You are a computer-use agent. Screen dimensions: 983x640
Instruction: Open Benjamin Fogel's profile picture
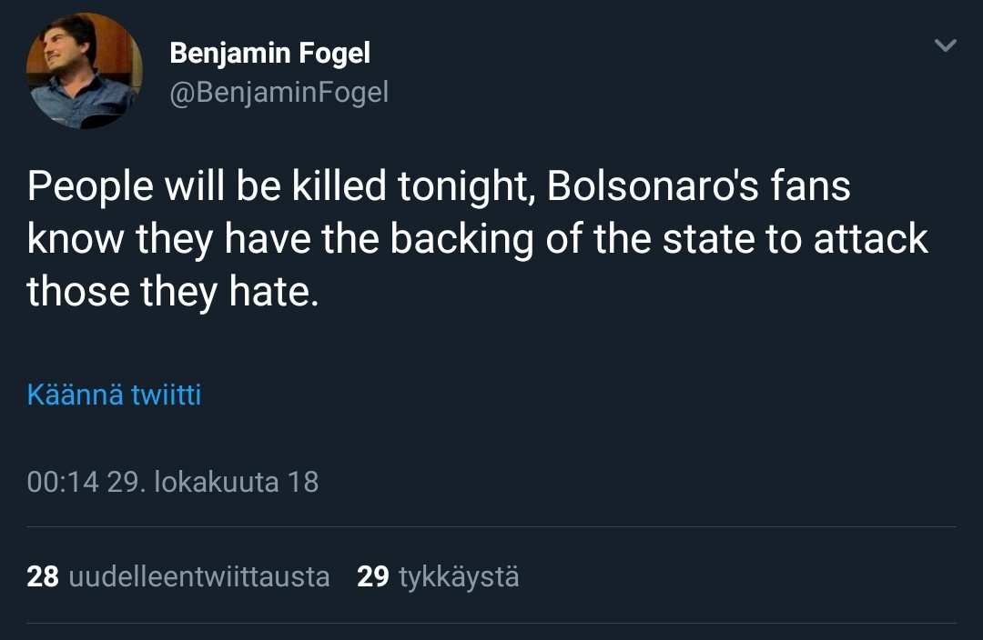84,70
